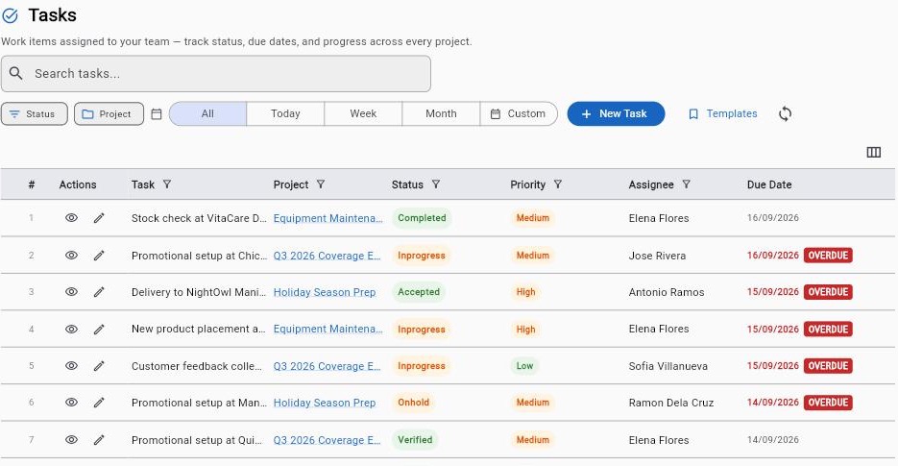The height and width of the screenshot is (466, 898).
Task: Edit the Delivery to NightOwl task
Action: [x=99, y=292]
